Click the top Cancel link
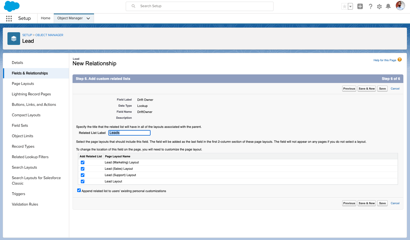This screenshot has width=410, height=240. (x=395, y=89)
